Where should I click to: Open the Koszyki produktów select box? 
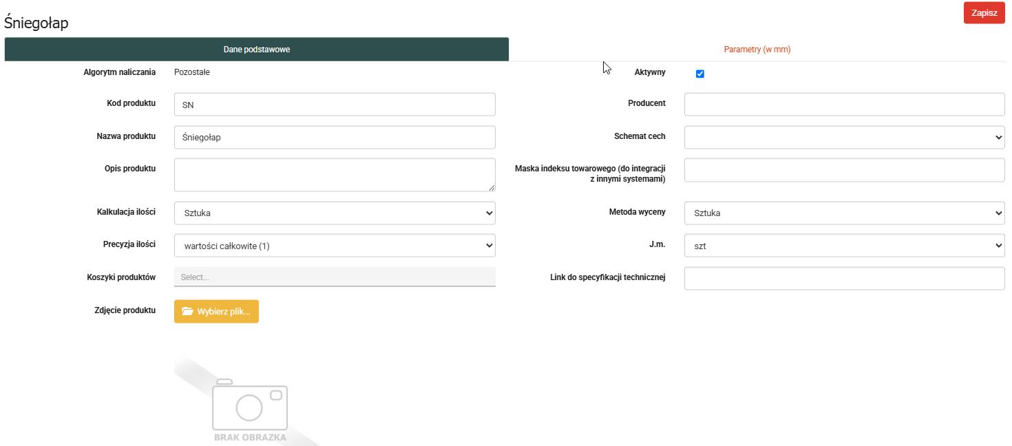tap(335, 277)
